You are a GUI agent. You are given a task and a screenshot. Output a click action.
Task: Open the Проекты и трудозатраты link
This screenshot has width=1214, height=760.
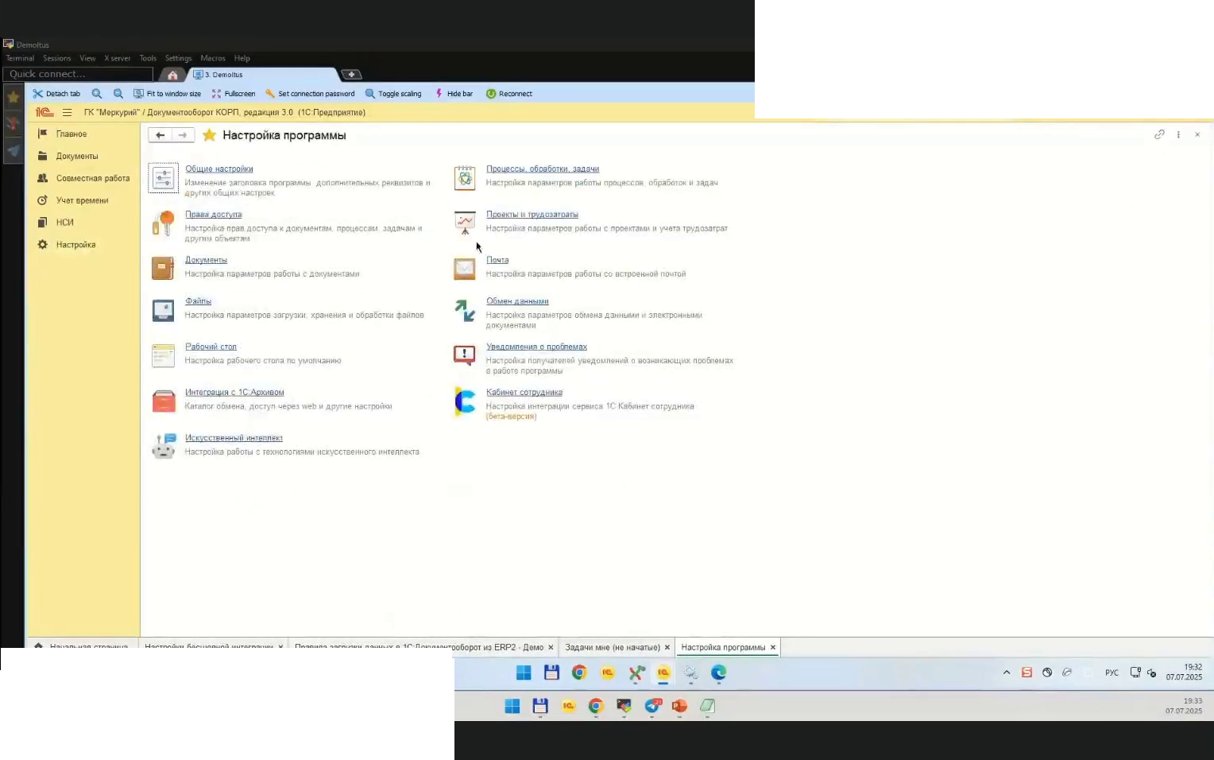click(532, 214)
